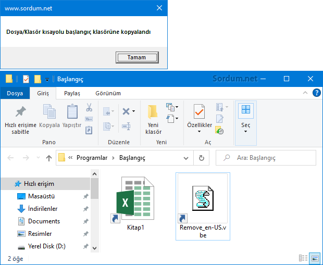Click the paste shortcut icon in Pano
The width and height of the screenshot is (323, 265).
[89, 130]
